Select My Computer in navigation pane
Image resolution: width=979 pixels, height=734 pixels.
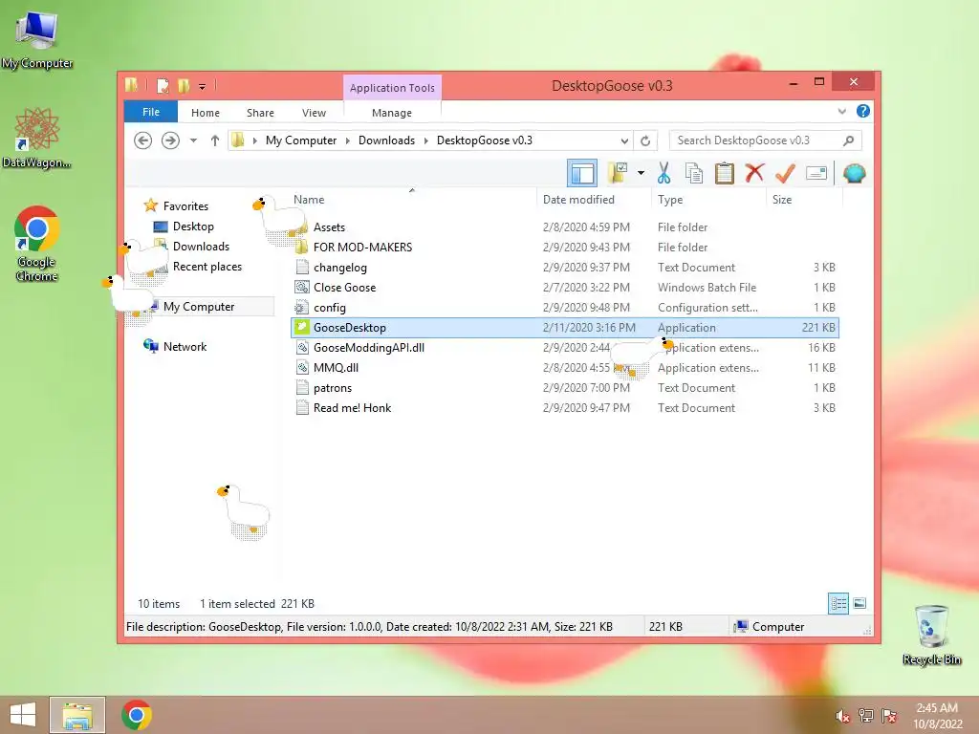click(199, 307)
